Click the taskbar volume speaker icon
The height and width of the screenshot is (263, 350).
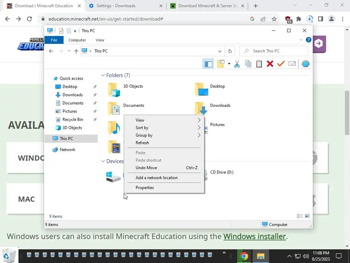coord(306,256)
